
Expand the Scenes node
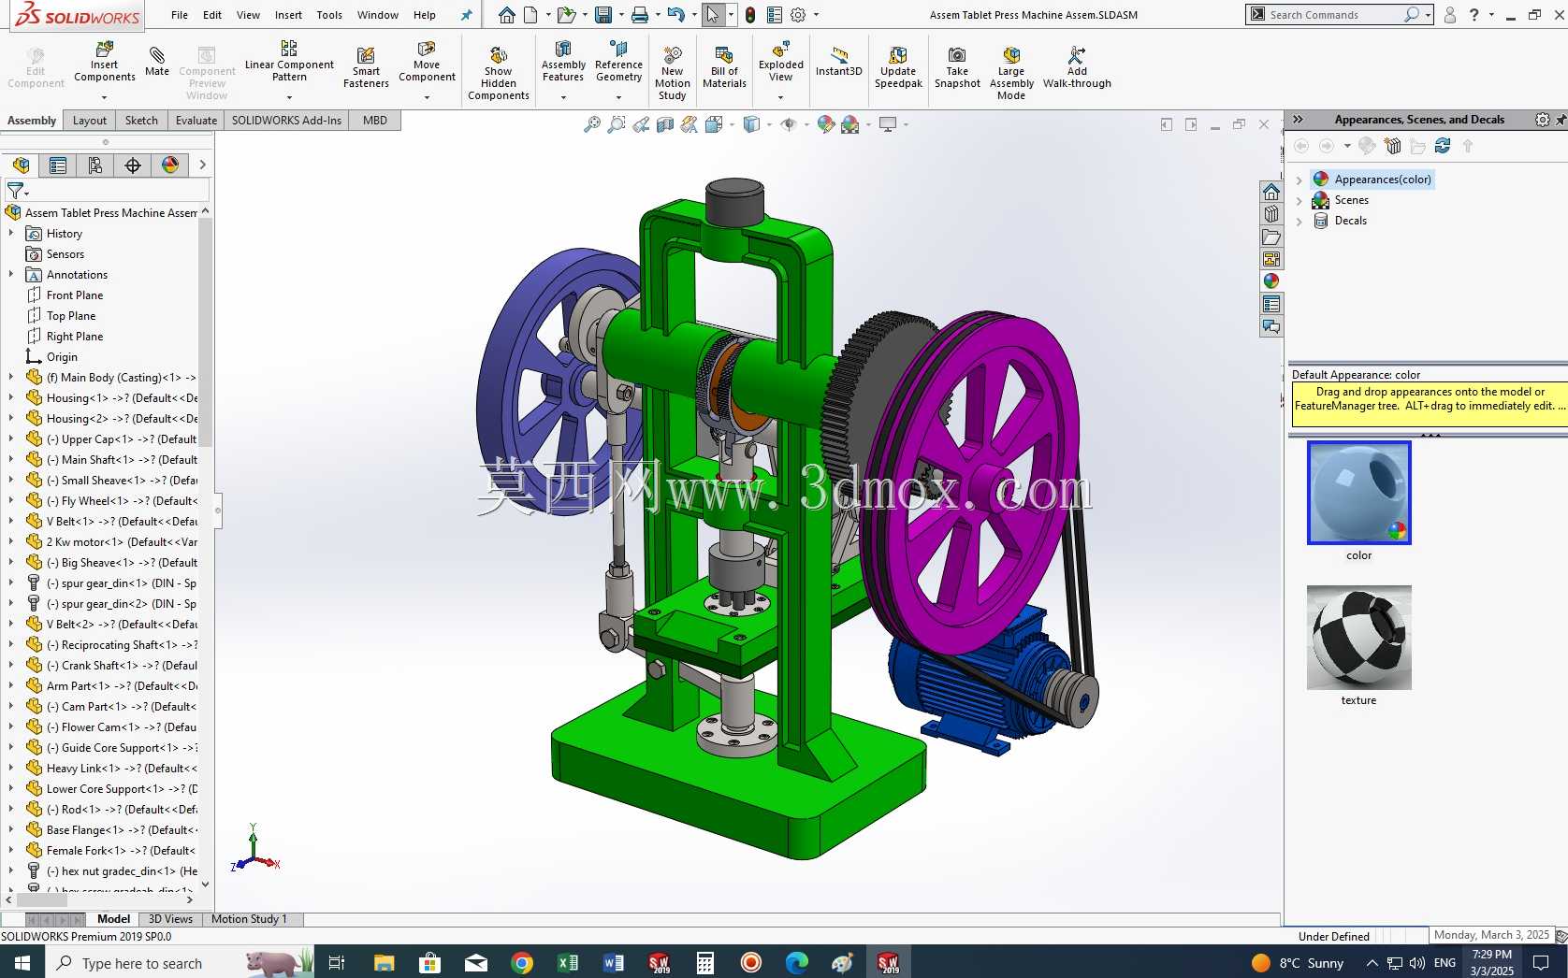[x=1299, y=200]
